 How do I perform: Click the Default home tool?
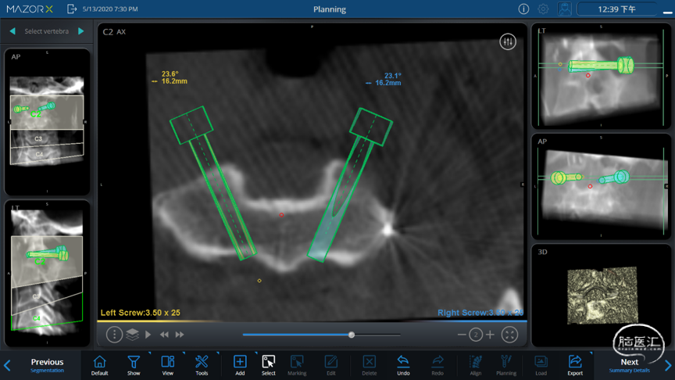[99, 365]
